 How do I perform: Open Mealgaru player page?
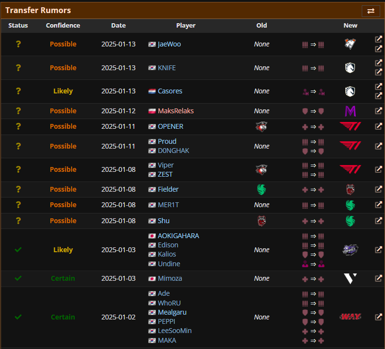[172, 312]
